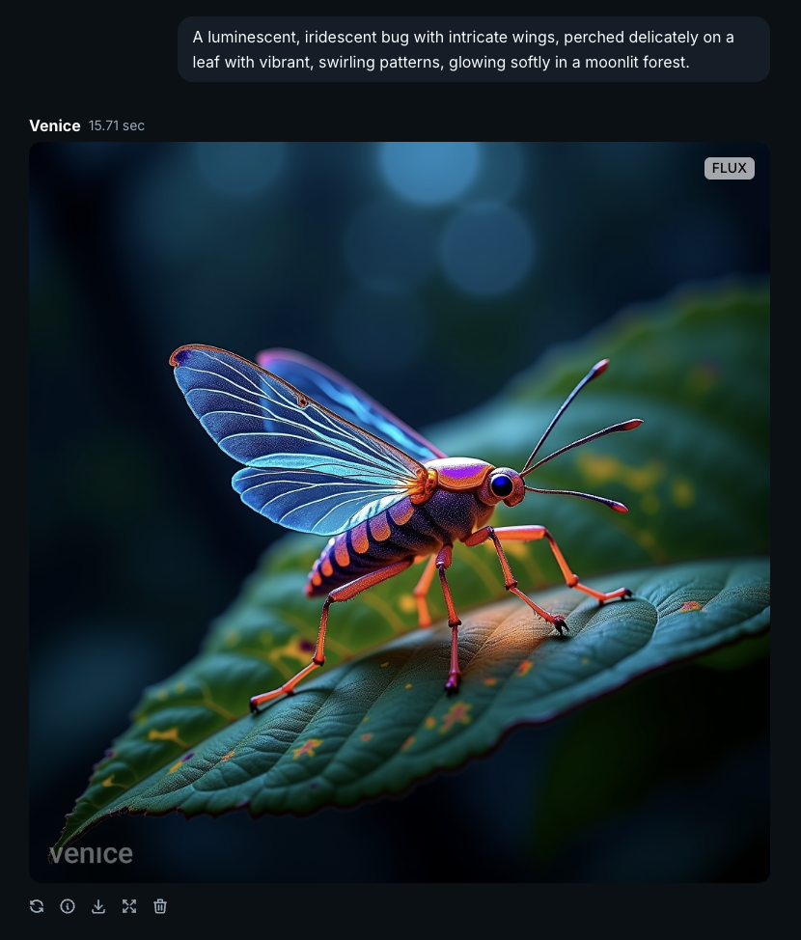Click the regenerate image icon
This screenshot has height=940, width=801.
coord(37,906)
